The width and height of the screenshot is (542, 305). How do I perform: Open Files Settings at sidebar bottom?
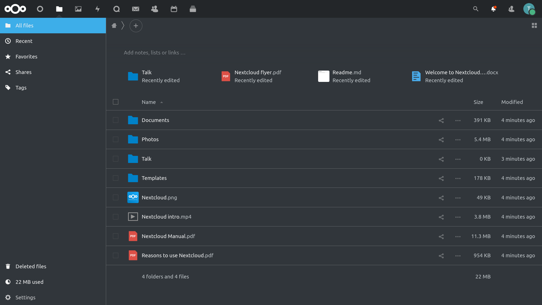tap(53, 297)
